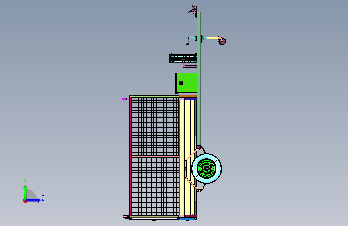The height and width of the screenshot is (226, 348).
Task: Select the small jockey wheel at the top right
Action: tap(222, 41)
